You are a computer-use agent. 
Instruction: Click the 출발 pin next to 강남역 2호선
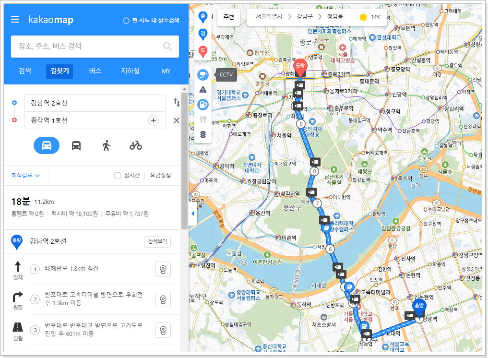point(16,242)
